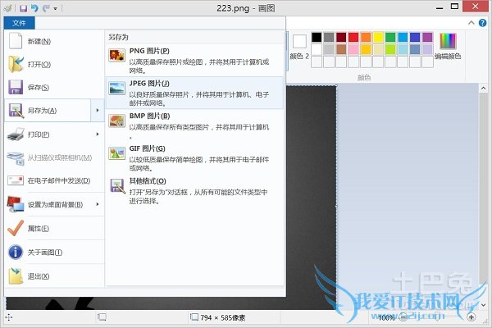
Task: Choose BMP 图片(B) save format
Action: point(194,125)
